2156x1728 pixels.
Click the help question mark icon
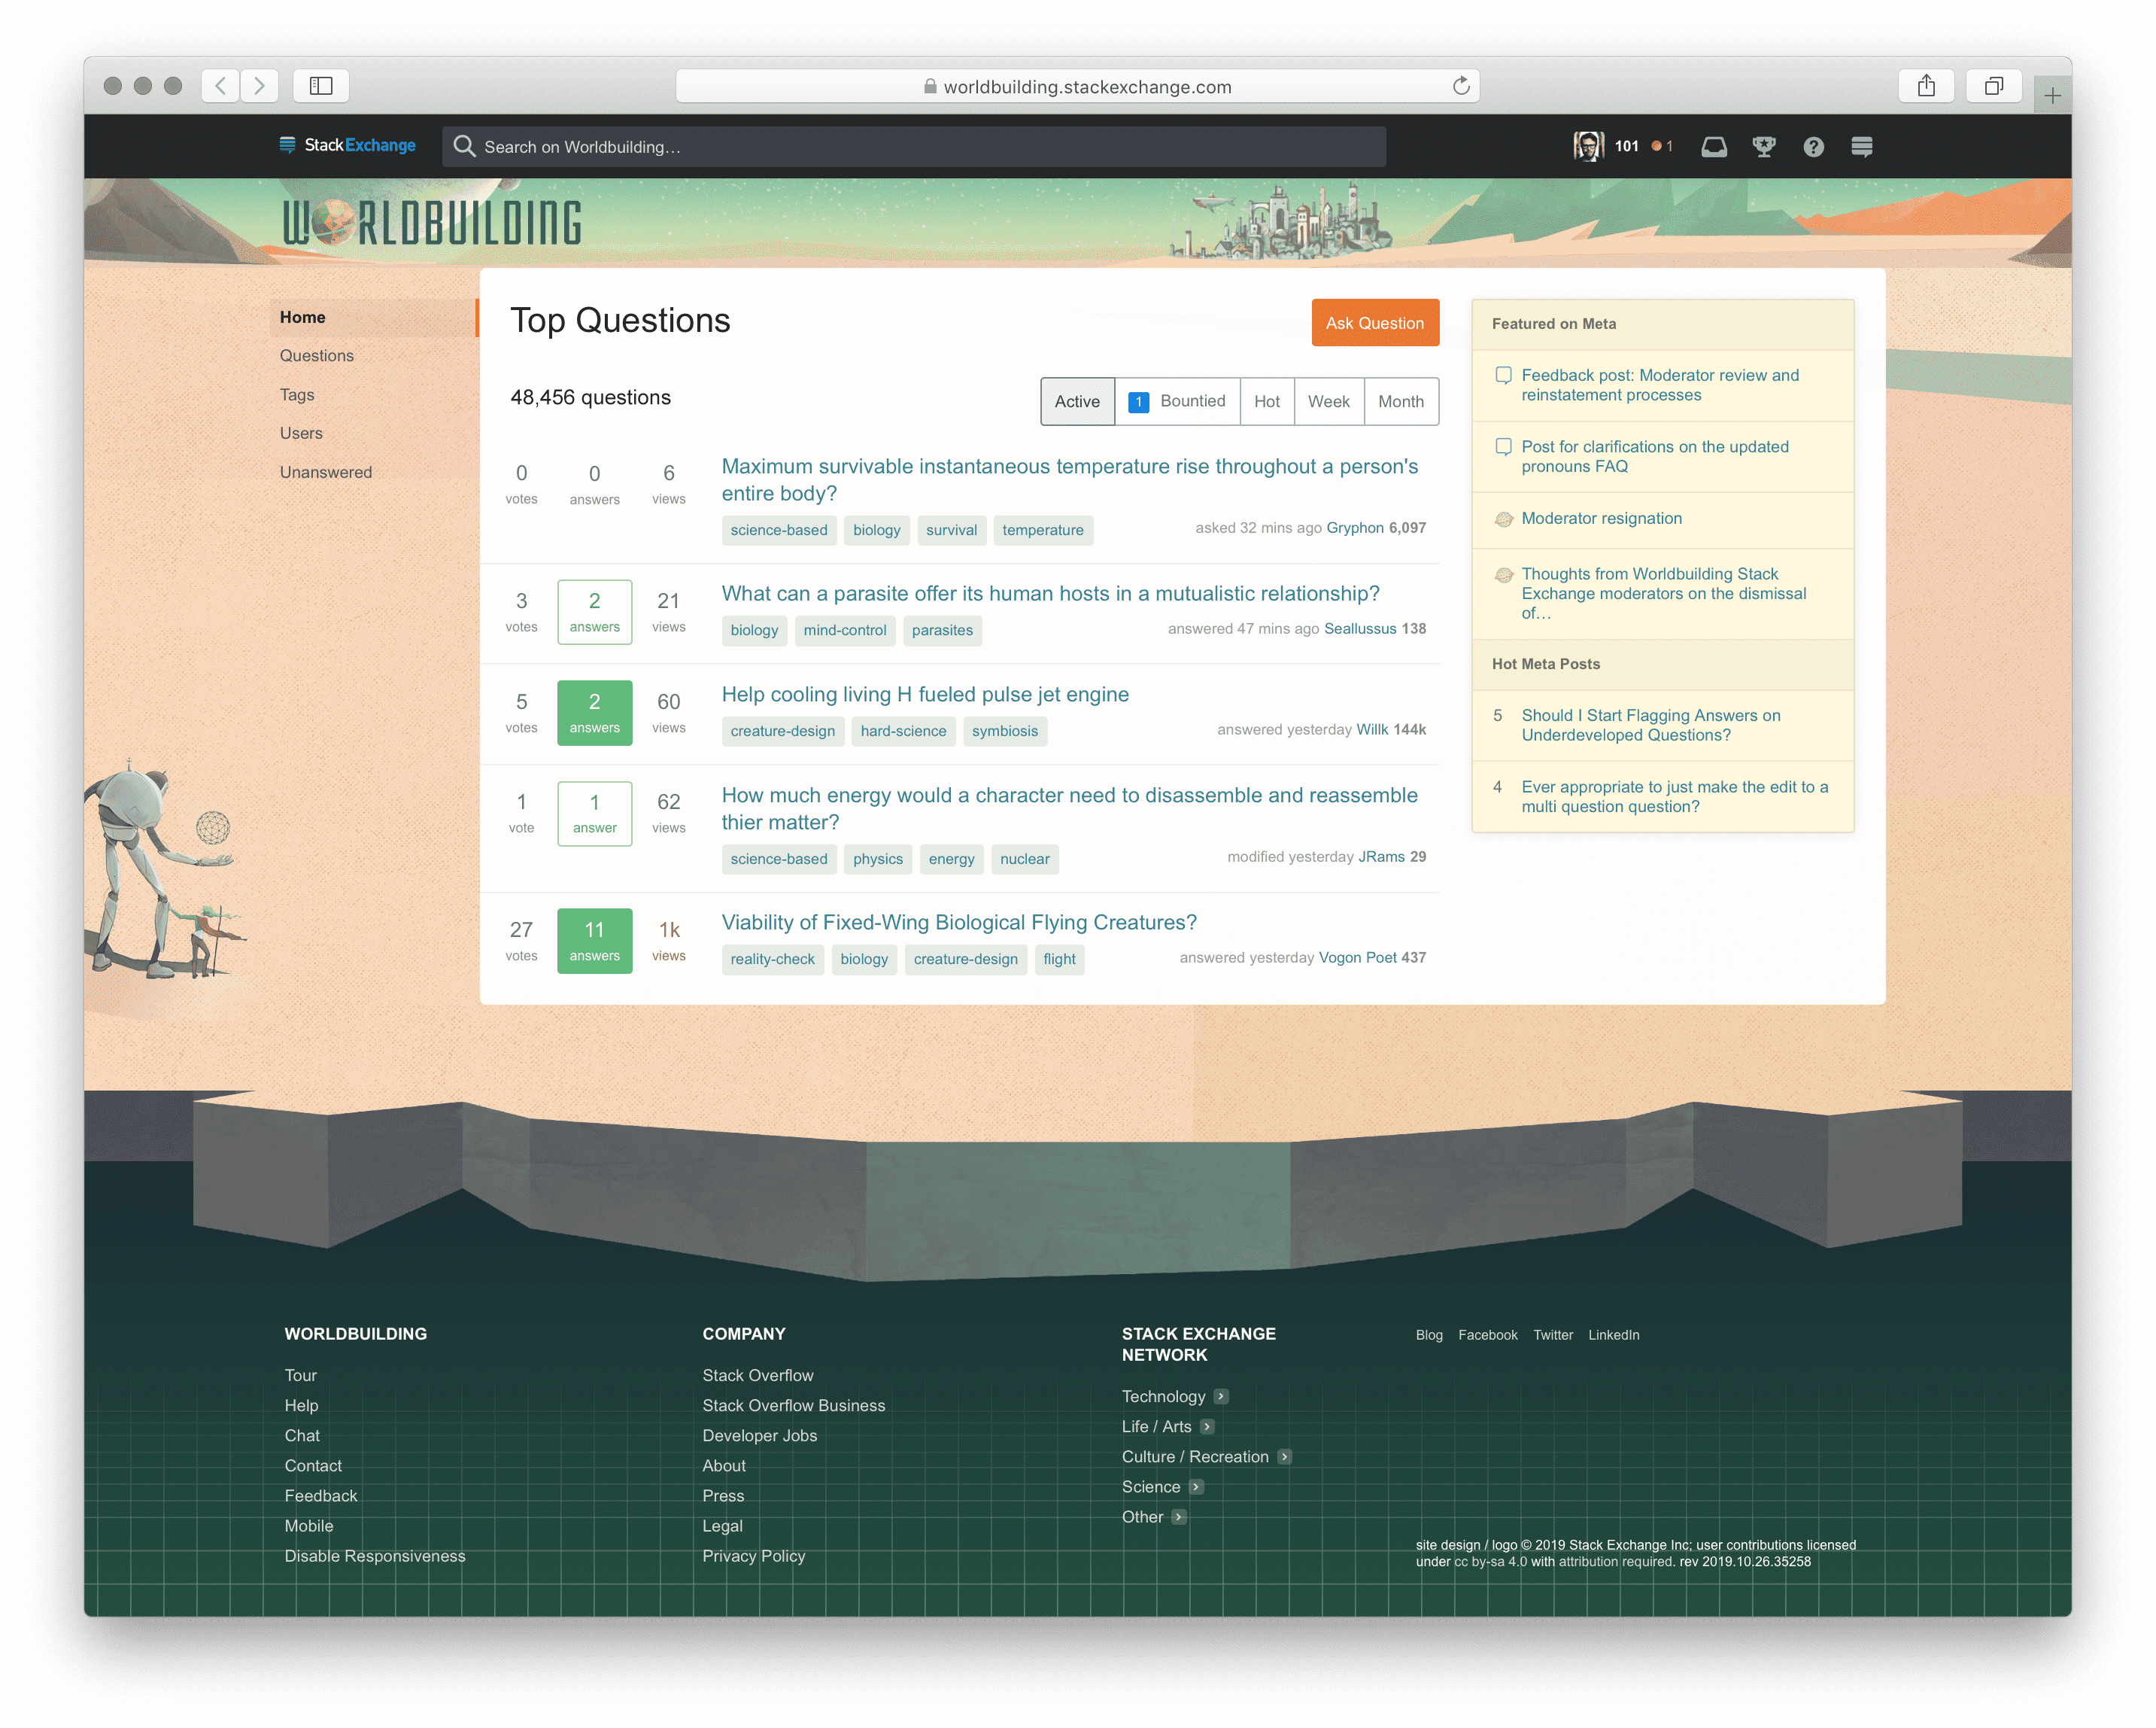[x=1813, y=147]
